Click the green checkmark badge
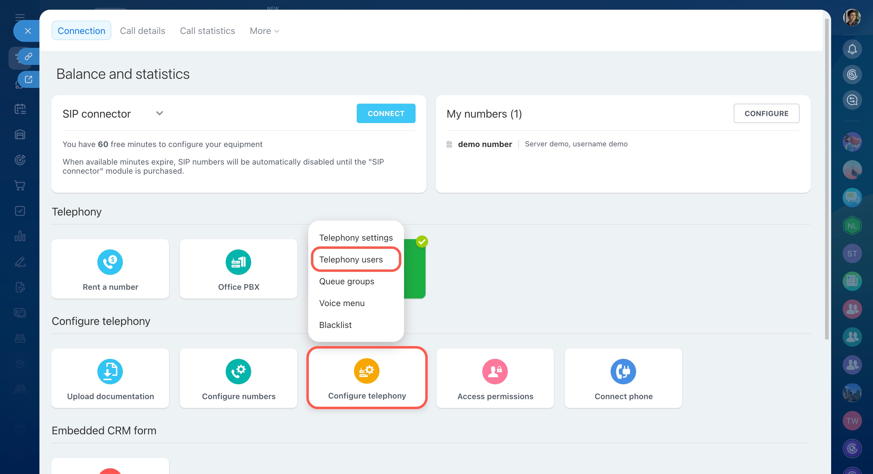 point(422,242)
